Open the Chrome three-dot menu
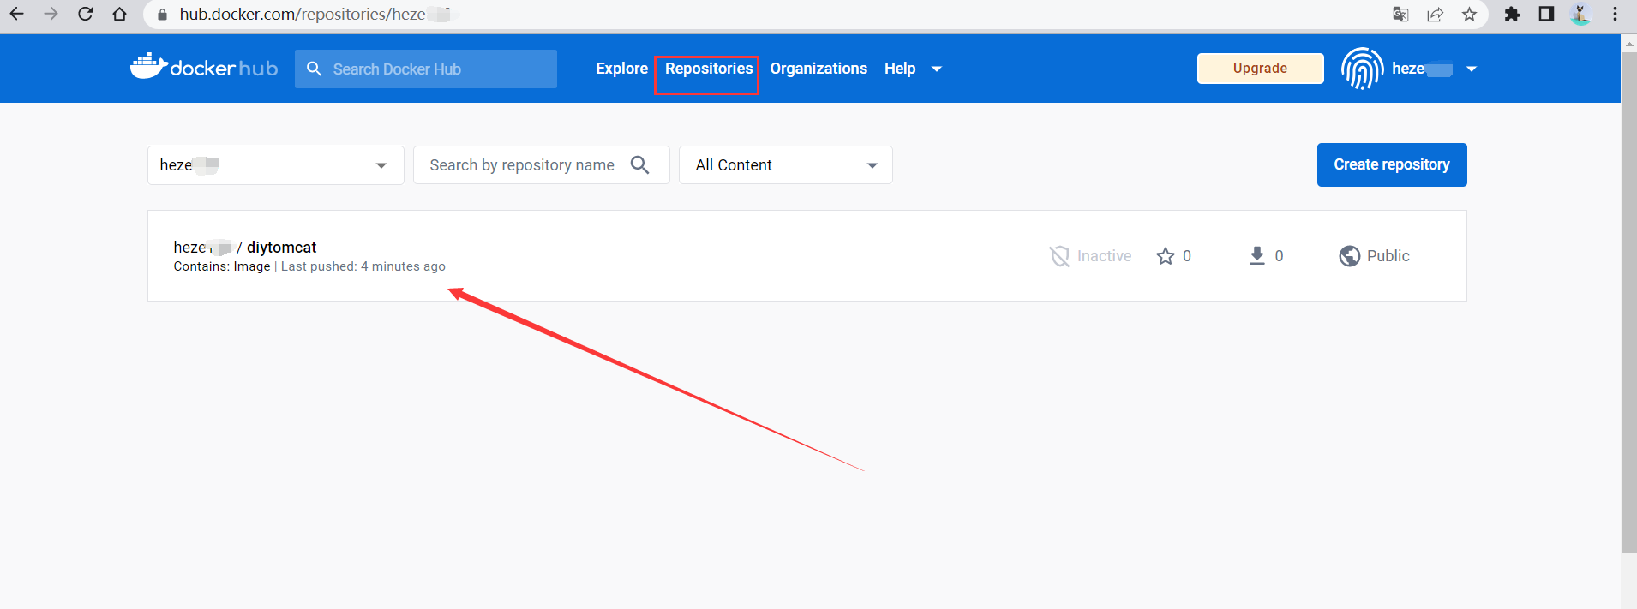This screenshot has height=609, width=1637. [1616, 14]
